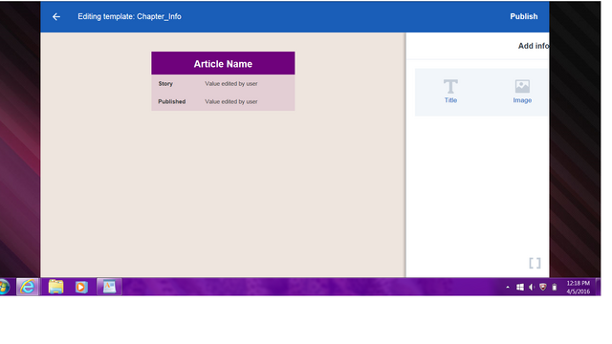Viewport: 612px width, 344px height.
Task: Open Internet Explorer from the taskbar
Action: pyautogui.click(x=28, y=287)
